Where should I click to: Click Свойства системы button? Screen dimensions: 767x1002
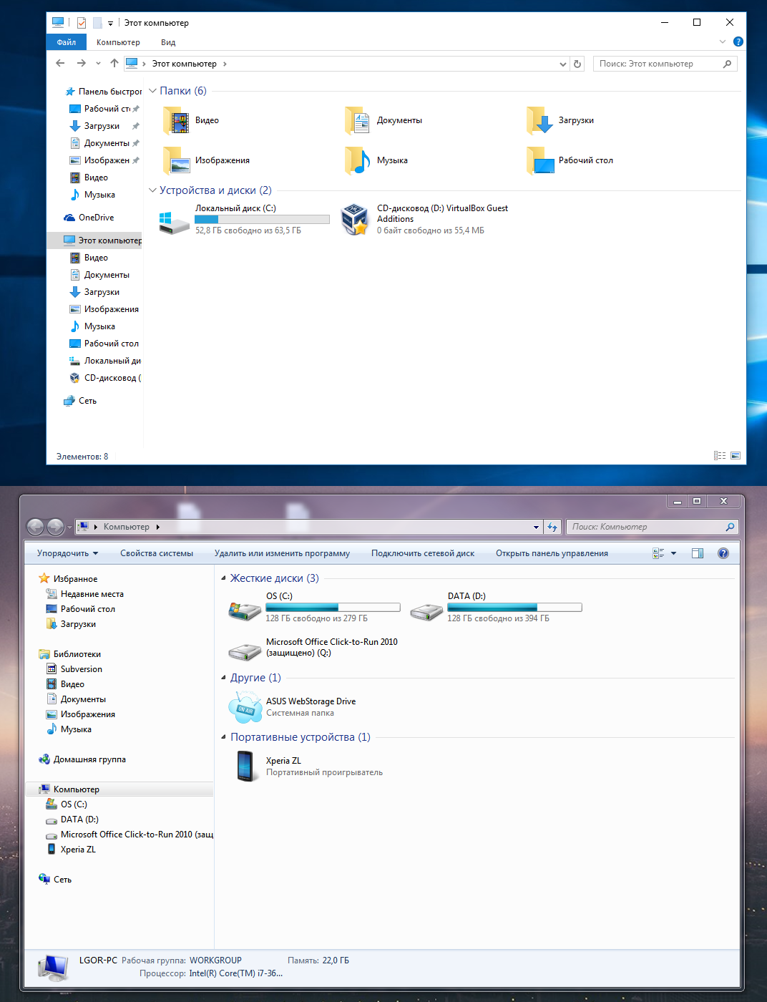pos(157,553)
